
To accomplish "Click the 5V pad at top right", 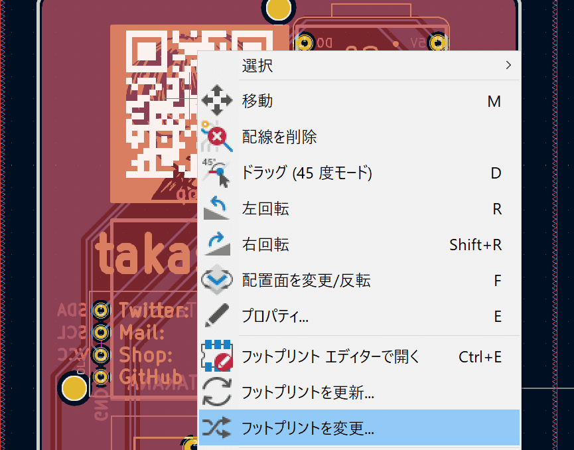I will click(x=437, y=43).
